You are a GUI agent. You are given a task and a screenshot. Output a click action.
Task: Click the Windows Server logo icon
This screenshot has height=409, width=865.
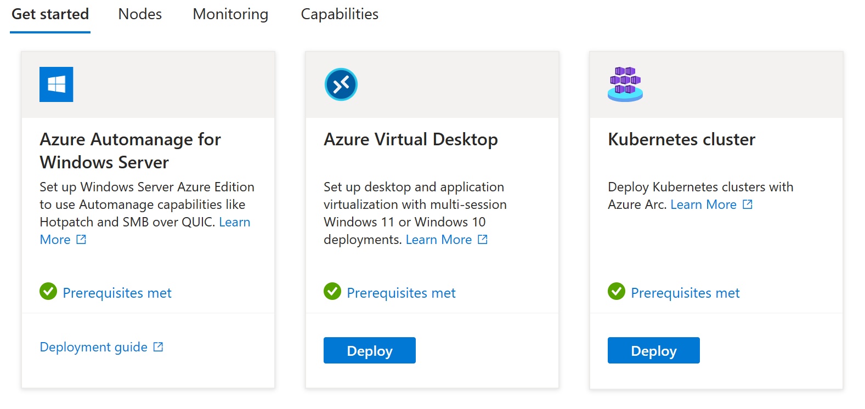click(x=56, y=84)
